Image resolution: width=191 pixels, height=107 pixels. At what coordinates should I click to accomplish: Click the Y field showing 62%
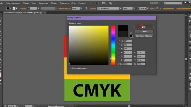141,60
